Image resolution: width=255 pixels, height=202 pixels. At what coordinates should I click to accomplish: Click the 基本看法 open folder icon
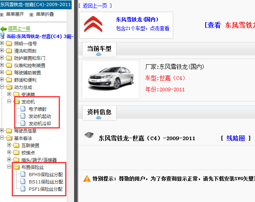9,138
